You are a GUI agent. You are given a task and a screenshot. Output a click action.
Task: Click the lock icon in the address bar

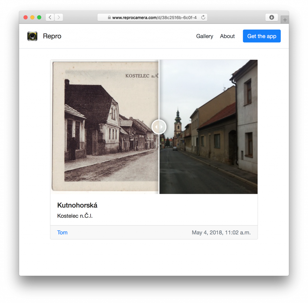coord(109,18)
